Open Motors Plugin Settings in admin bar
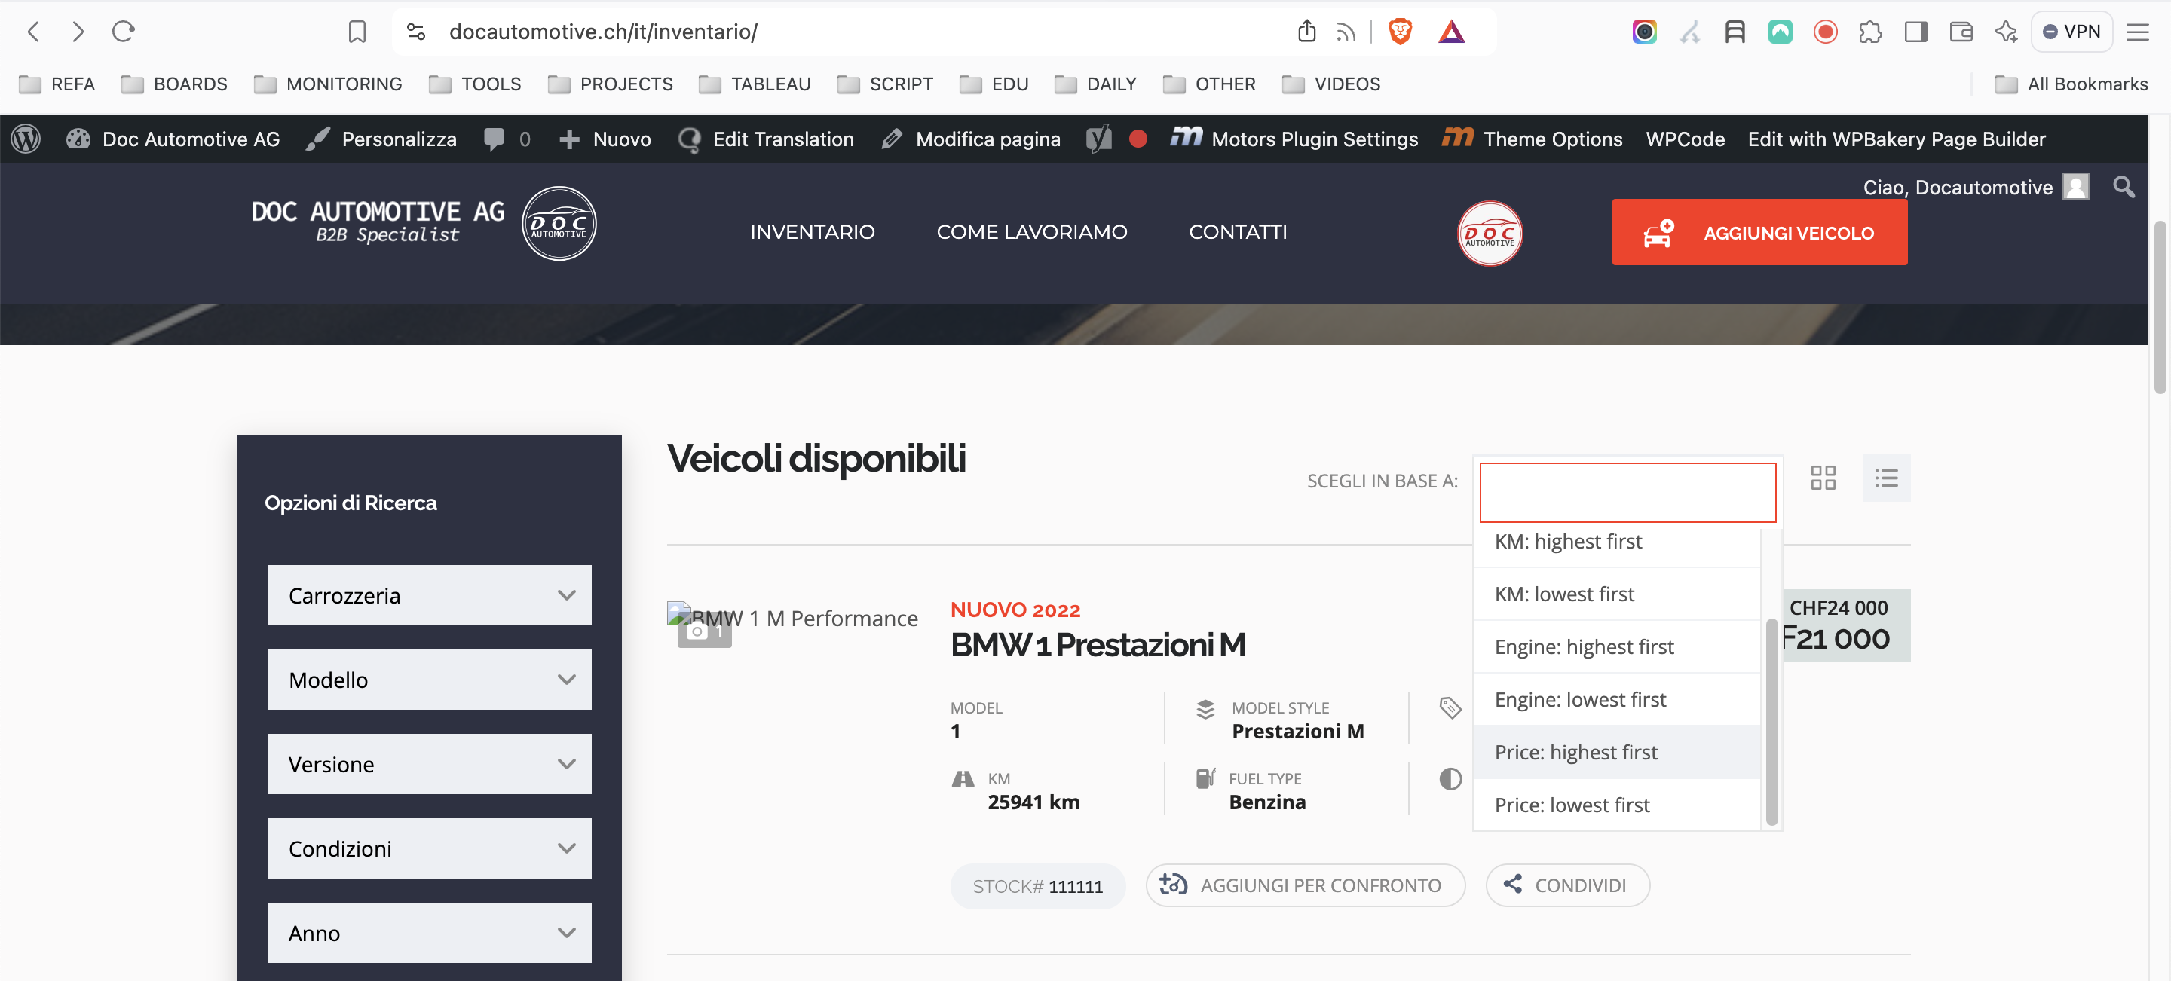 tap(1294, 139)
